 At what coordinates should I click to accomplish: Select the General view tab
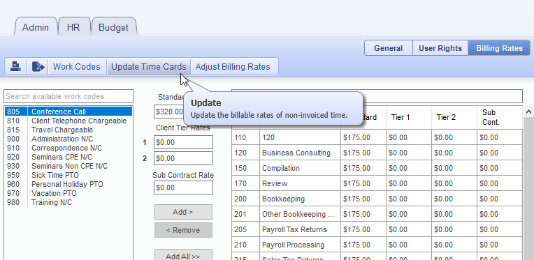pos(388,48)
